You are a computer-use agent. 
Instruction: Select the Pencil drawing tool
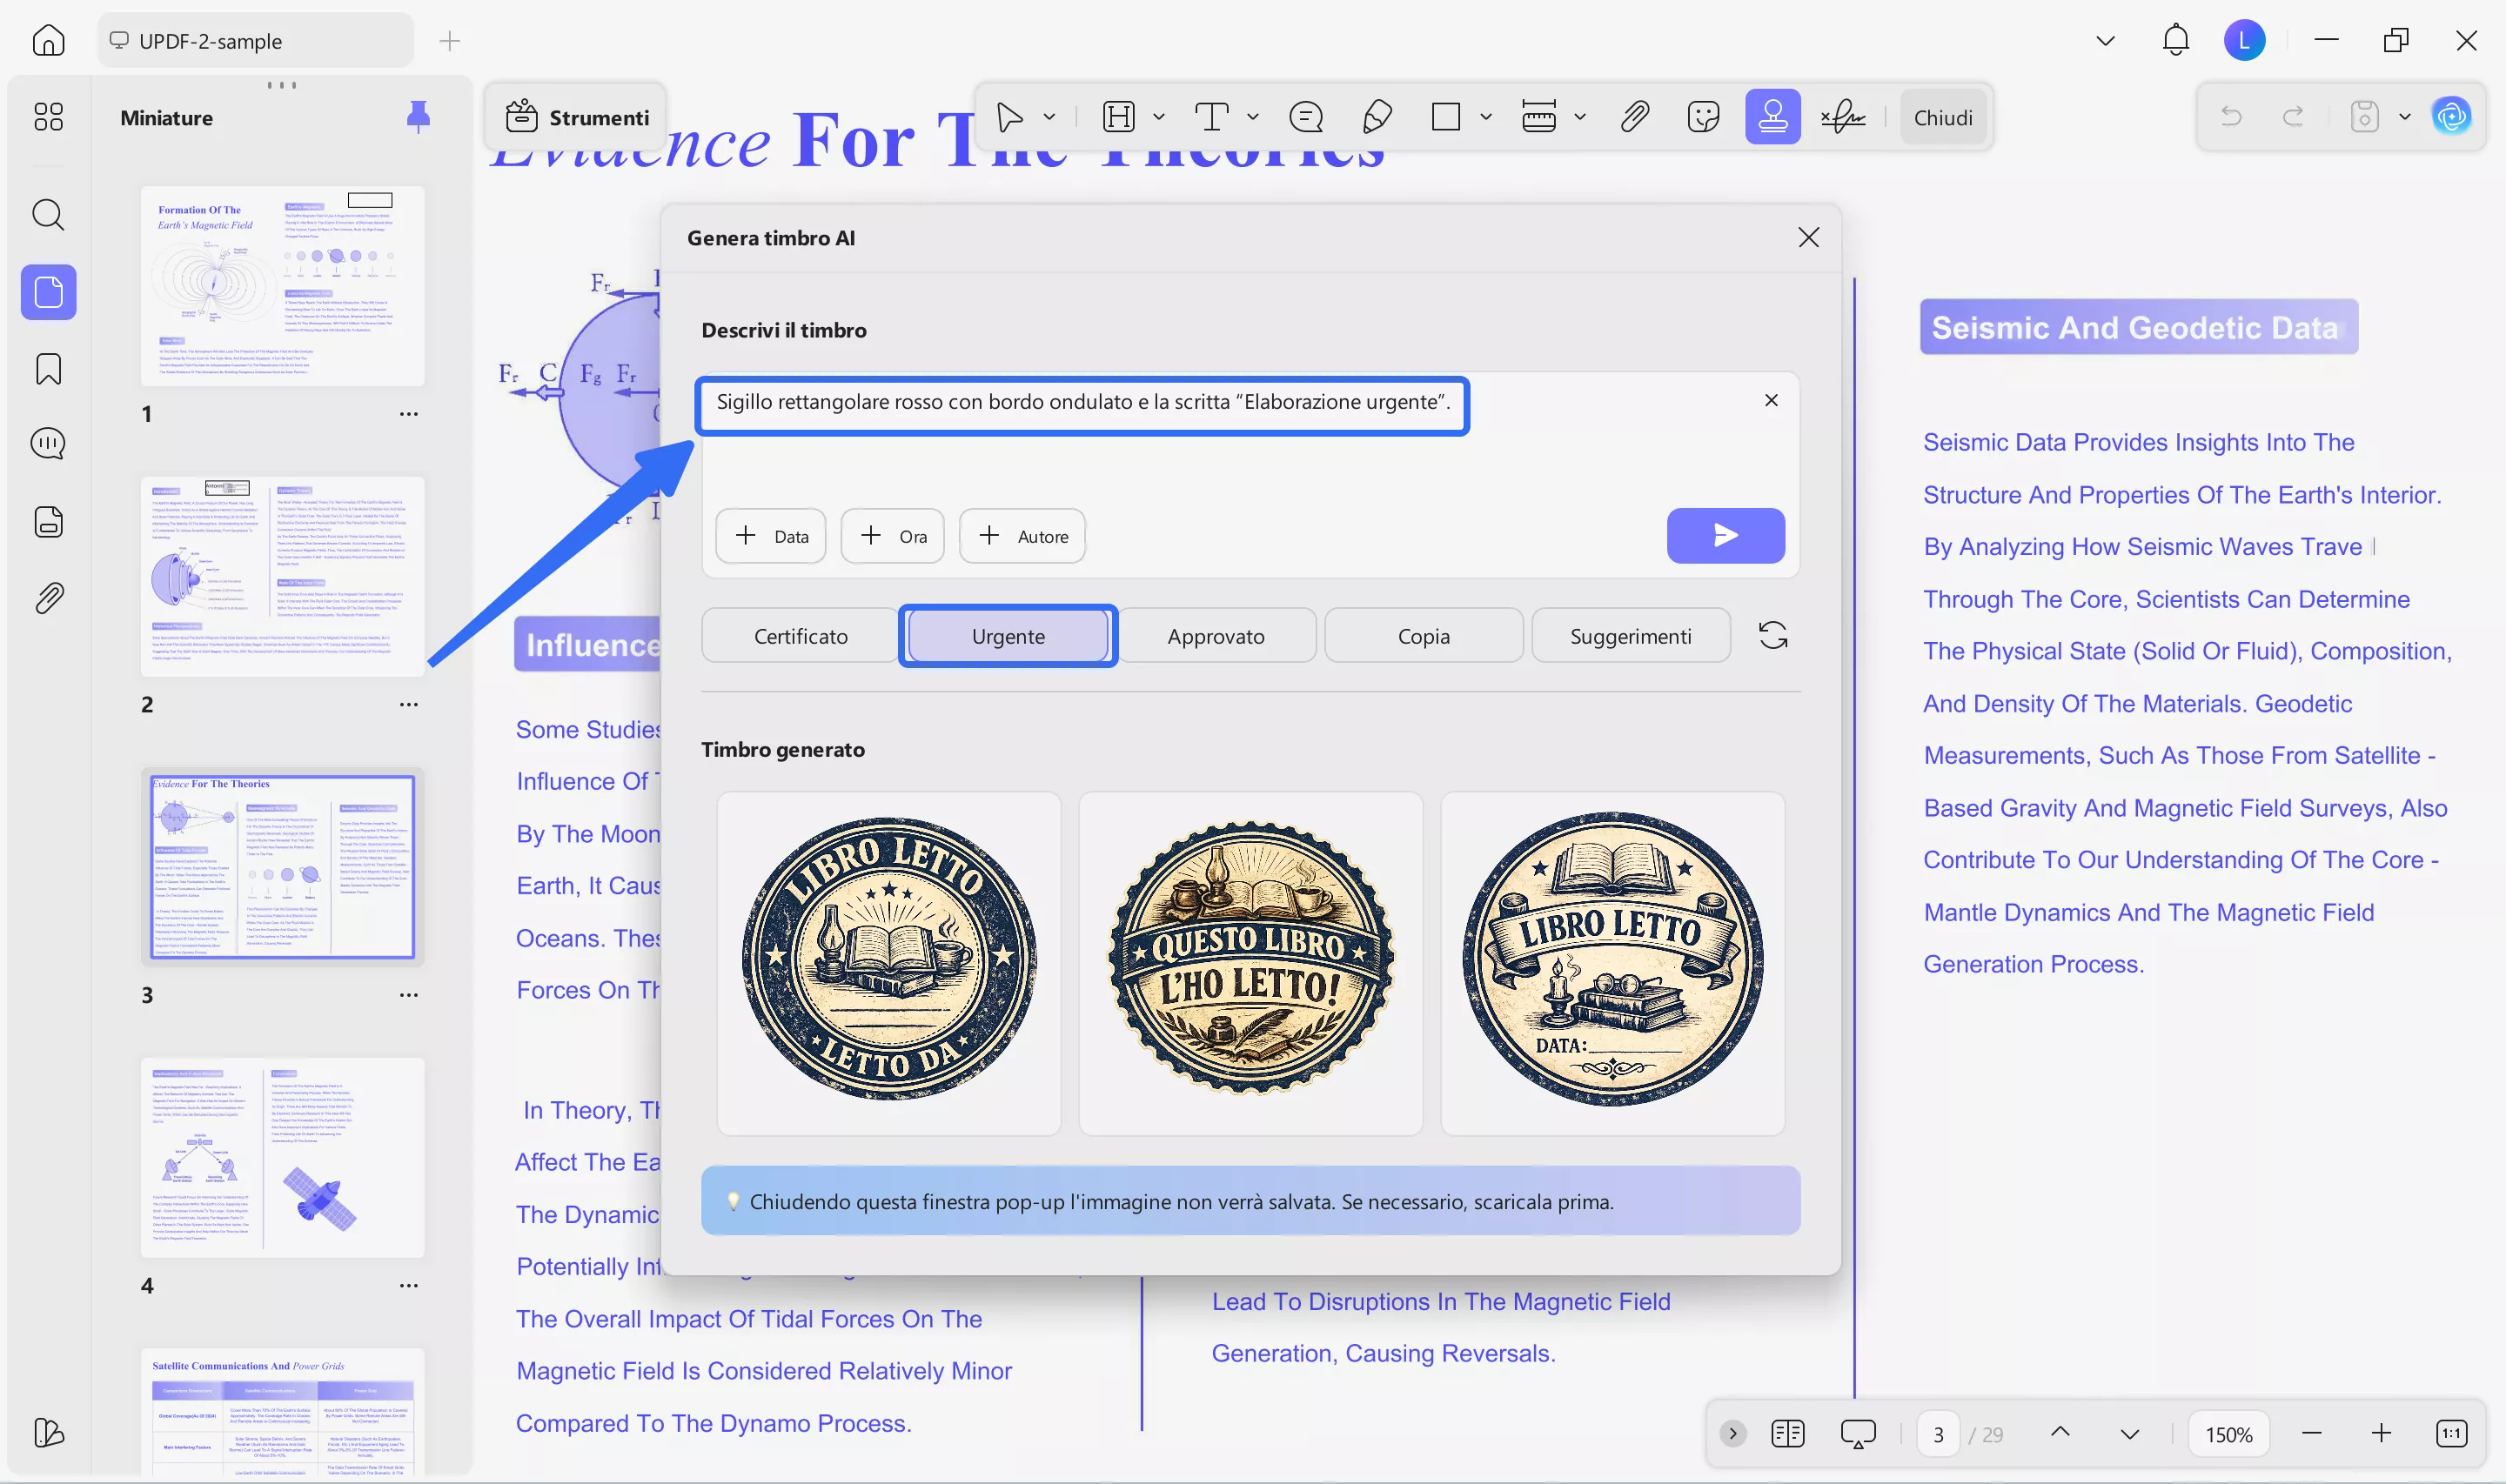[1376, 116]
